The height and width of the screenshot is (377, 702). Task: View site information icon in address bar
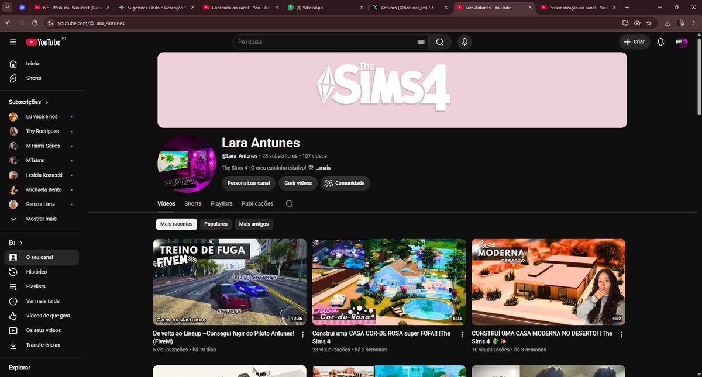(x=50, y=23)
